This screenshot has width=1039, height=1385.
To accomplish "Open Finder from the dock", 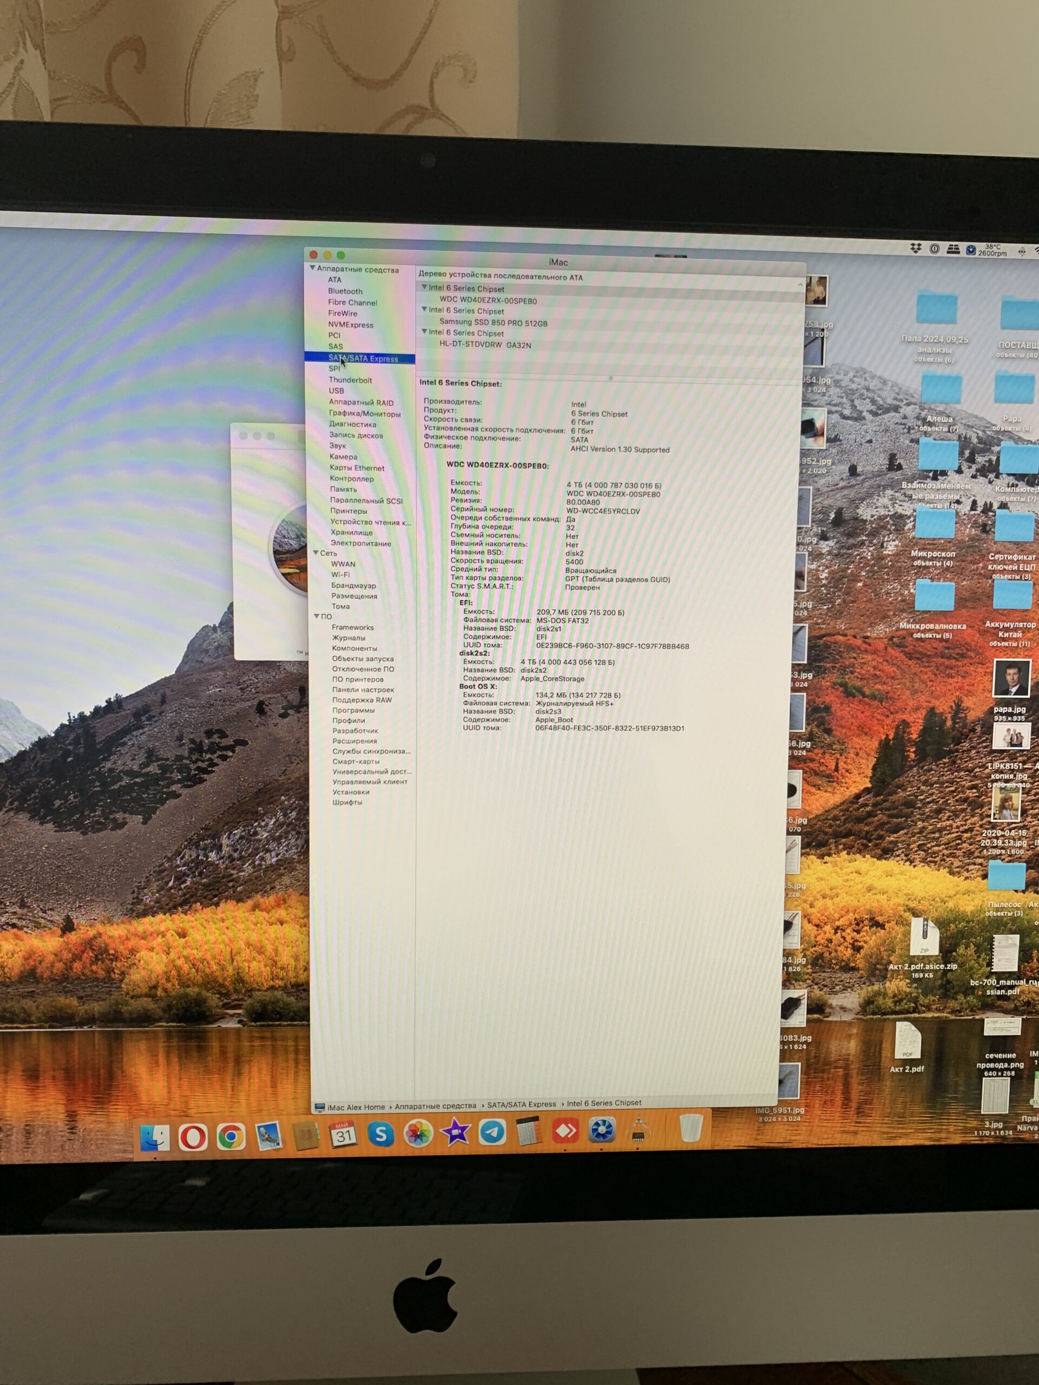I will click(x=154, y=1138).
